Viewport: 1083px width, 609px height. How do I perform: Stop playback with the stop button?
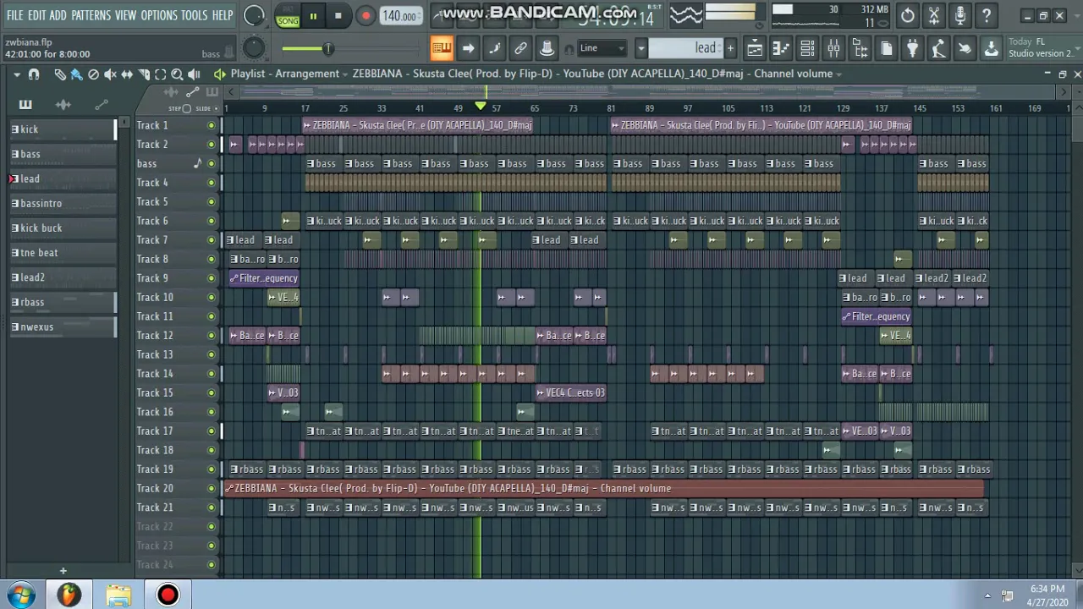coord(338,16)
